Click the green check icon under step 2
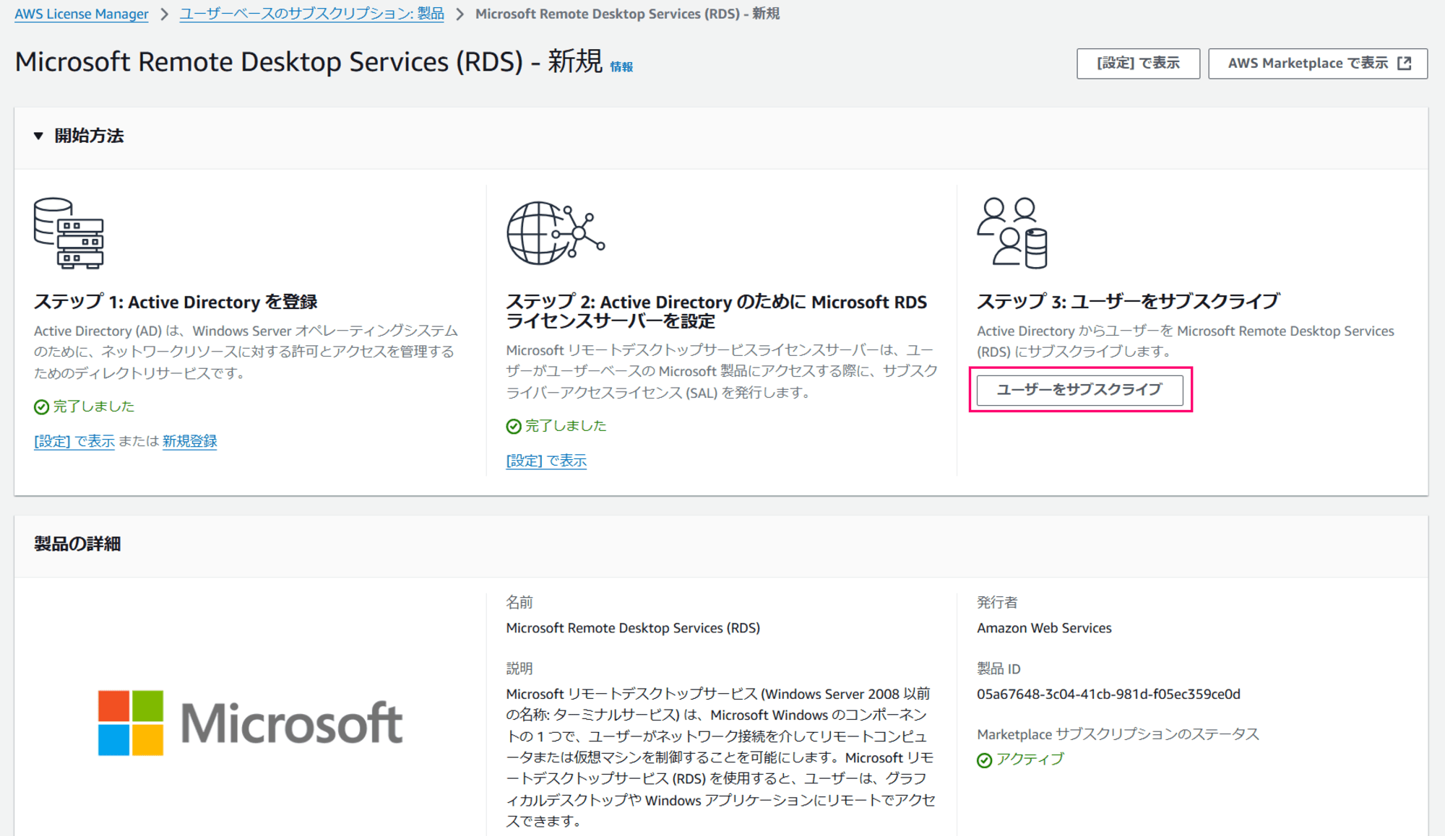The image size is (1445, 836). click(x=514, y=427)
